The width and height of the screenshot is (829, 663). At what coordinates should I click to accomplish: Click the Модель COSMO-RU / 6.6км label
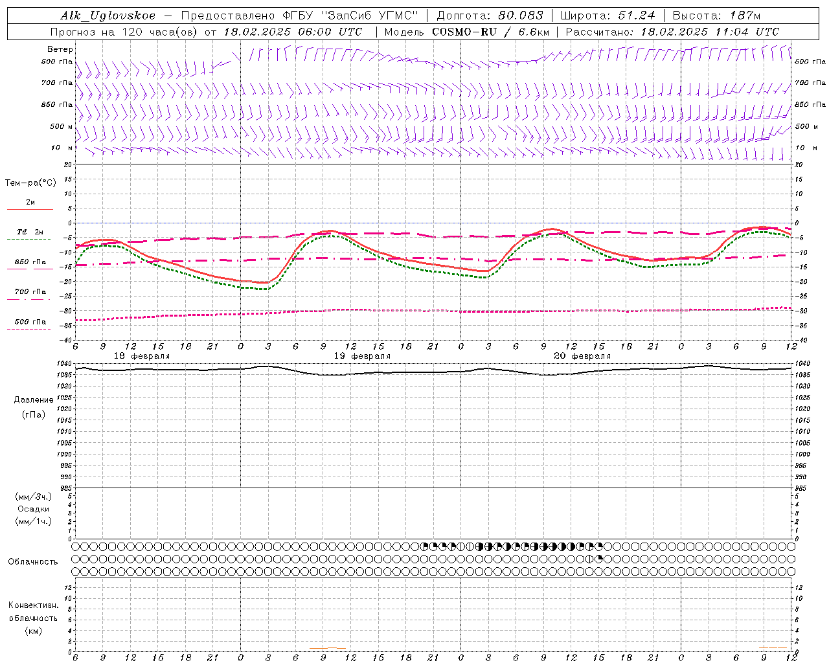pyautogui.click(x=466, y=32)
